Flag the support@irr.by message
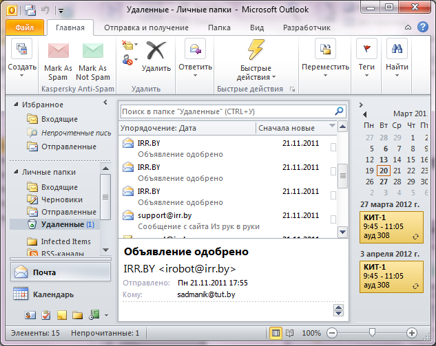Image resolution: width=436 pixels, height=346 pixels. [x=333, y=219]
